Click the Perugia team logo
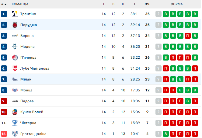202x138 pixels. 15,25
